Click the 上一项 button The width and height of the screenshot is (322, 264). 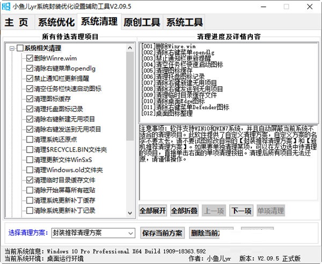[214, 210]
